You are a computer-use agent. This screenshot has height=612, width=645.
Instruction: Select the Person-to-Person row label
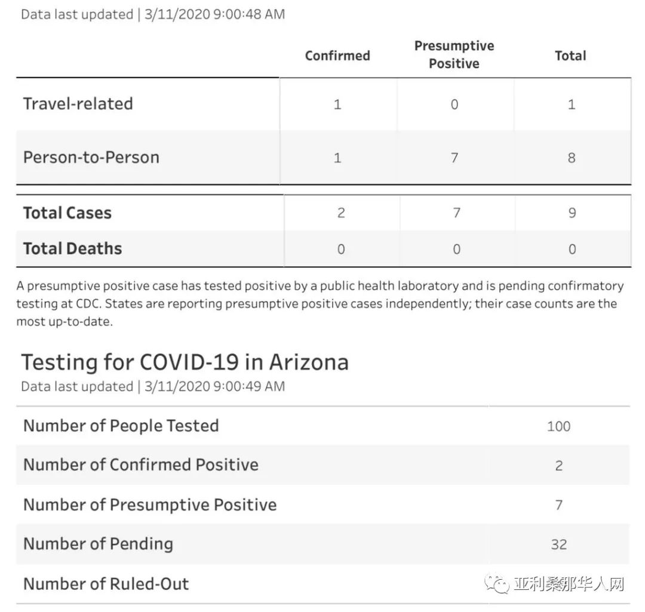(x=91, y=158)
